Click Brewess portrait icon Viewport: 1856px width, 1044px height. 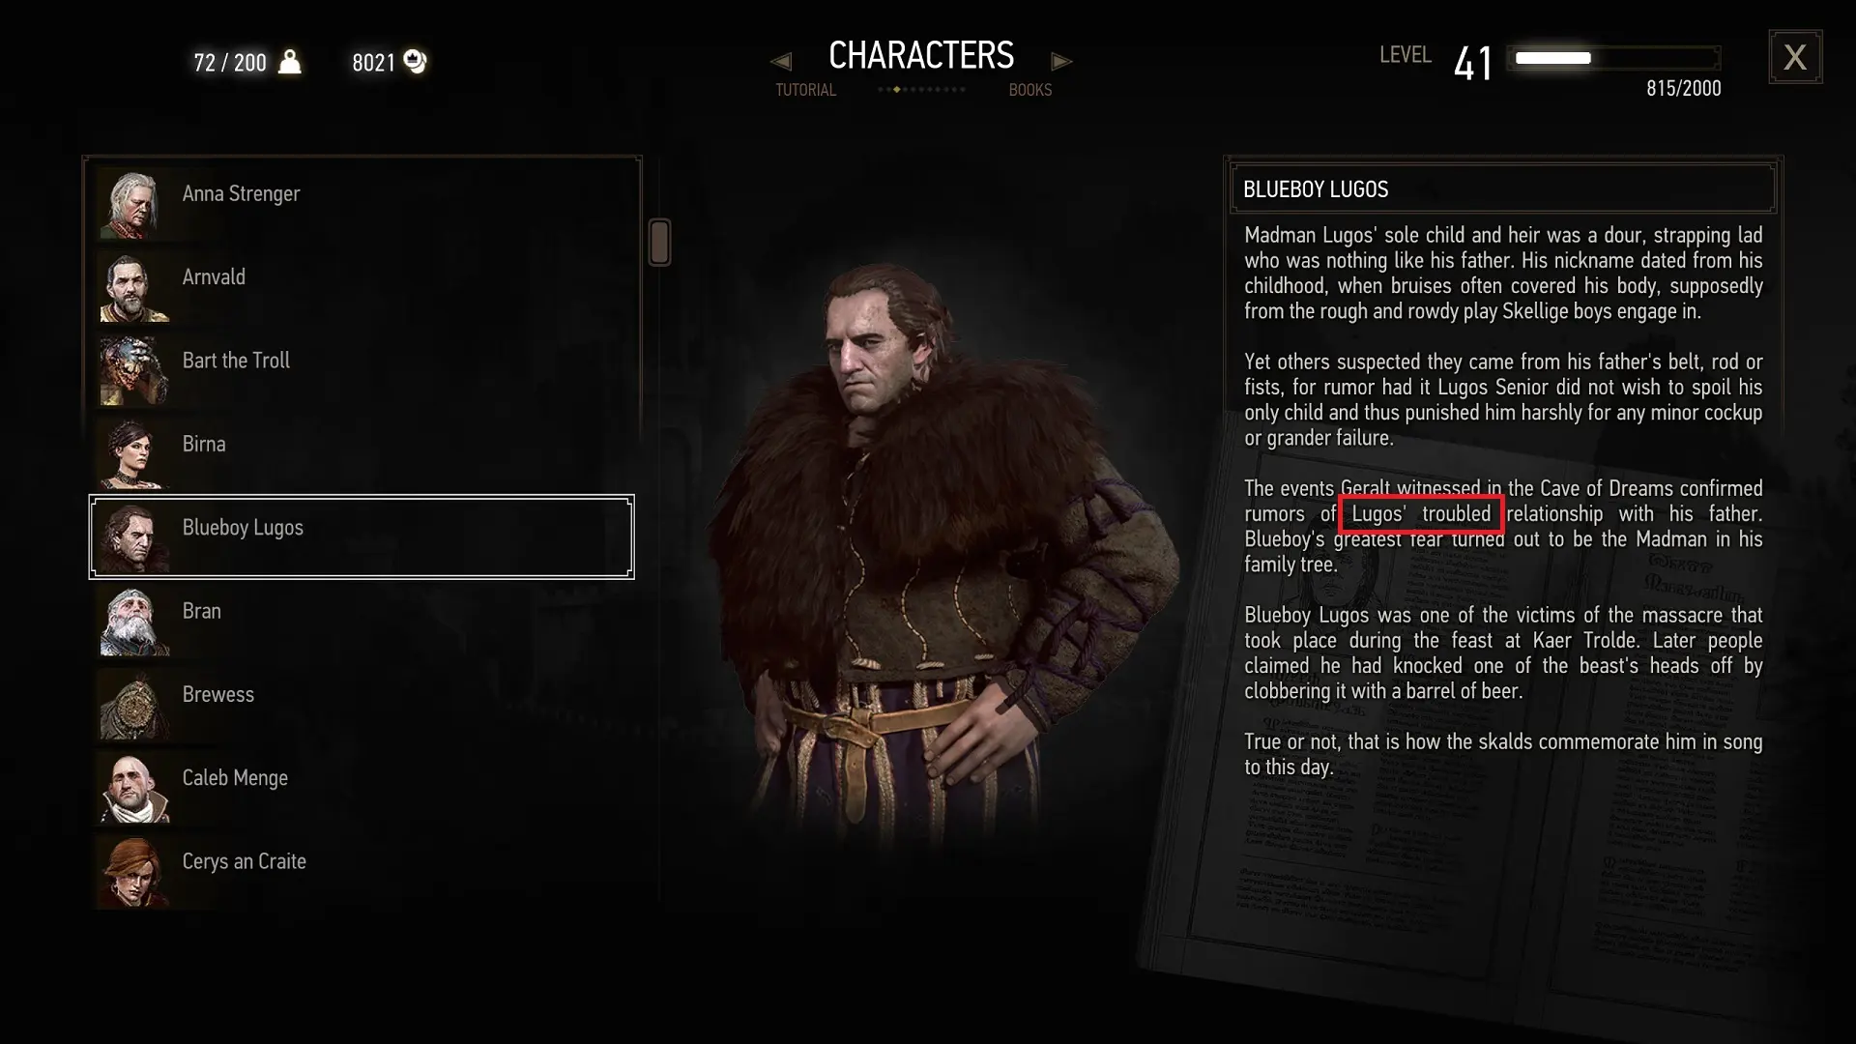[x=134, y=705]
